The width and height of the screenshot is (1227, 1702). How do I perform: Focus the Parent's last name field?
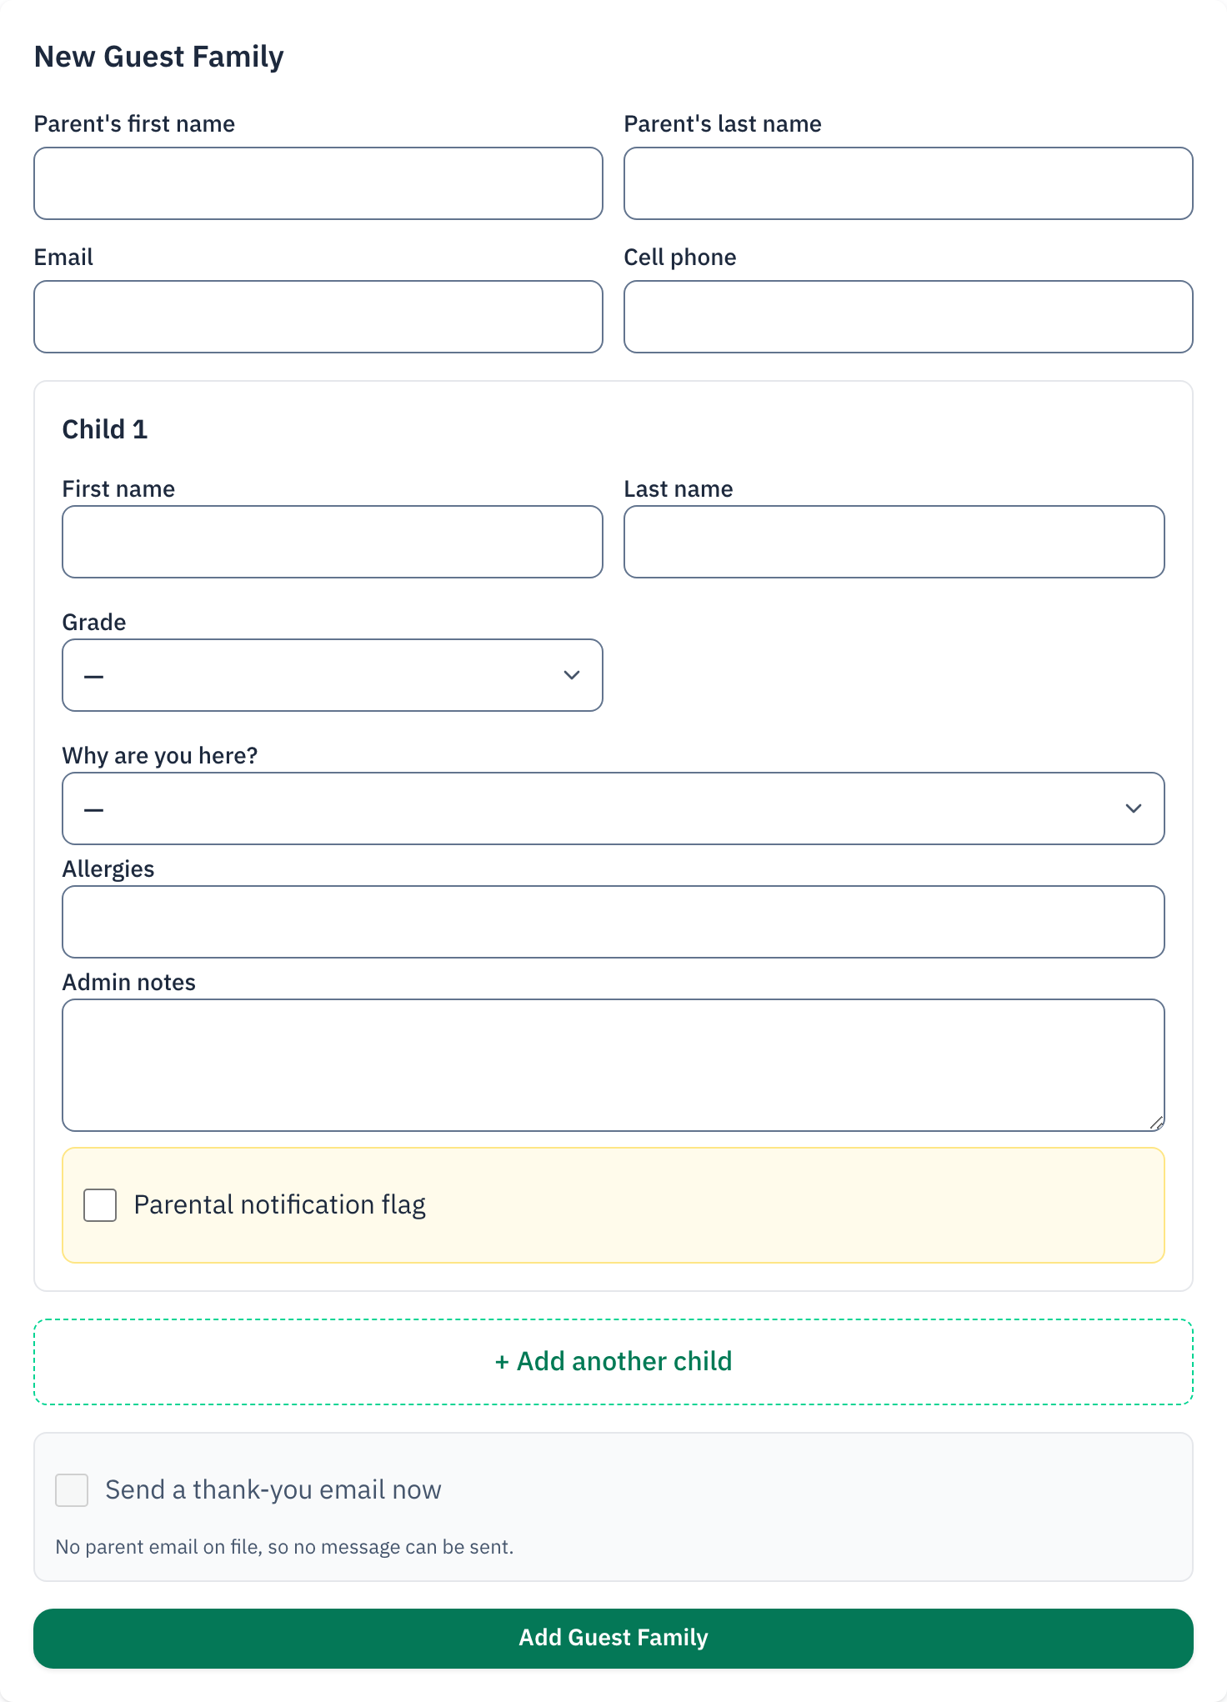pyautogui.click(x=909, y=183)
